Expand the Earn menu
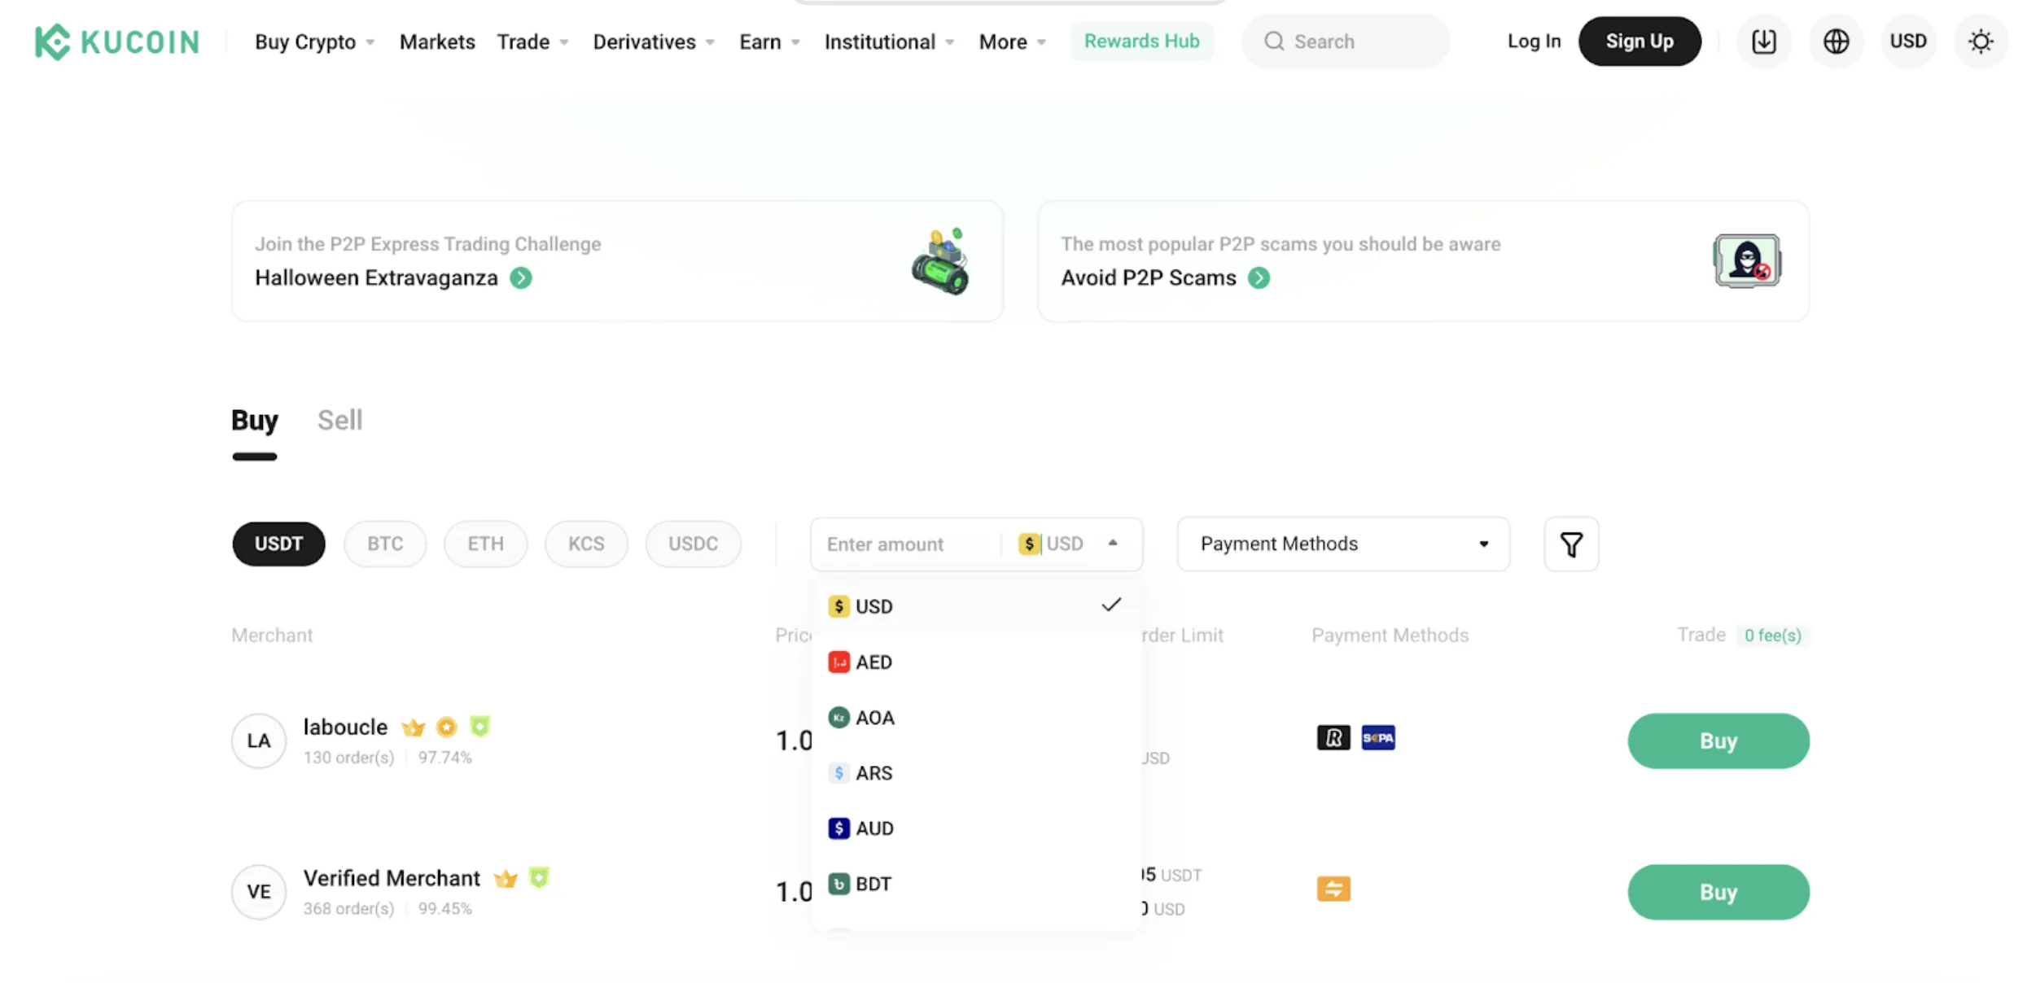 pos(769,42)
